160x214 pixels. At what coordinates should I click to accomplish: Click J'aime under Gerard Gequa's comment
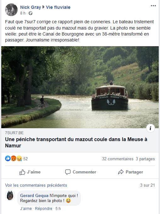click(26, 209)
